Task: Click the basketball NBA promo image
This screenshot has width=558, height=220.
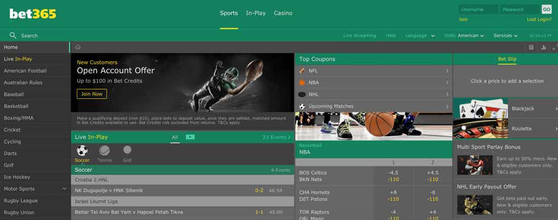Action: pyautogui.click(x=374, y=127)
